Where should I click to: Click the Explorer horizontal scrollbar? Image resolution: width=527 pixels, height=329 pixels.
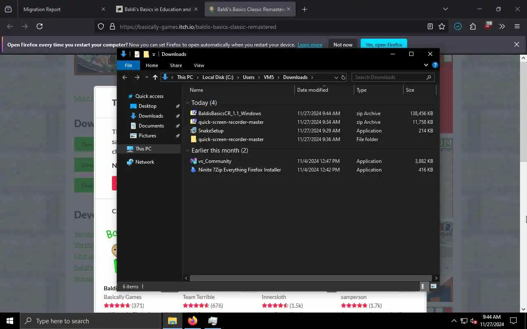tap(310, 278)
